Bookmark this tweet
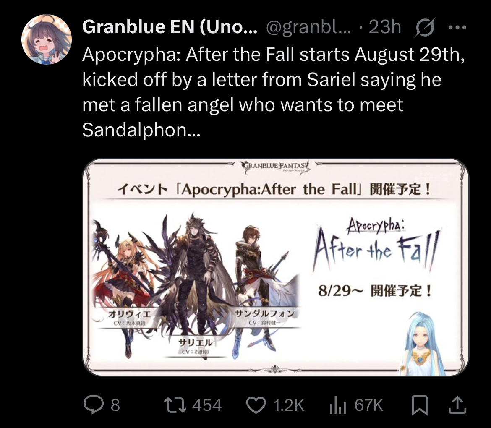 [x=419, y=405]
